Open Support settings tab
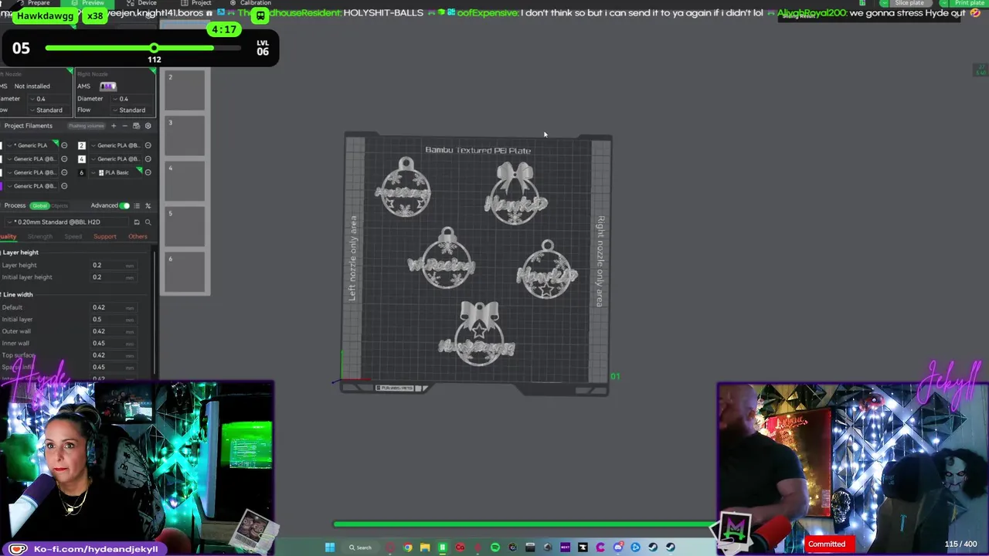 105,236
